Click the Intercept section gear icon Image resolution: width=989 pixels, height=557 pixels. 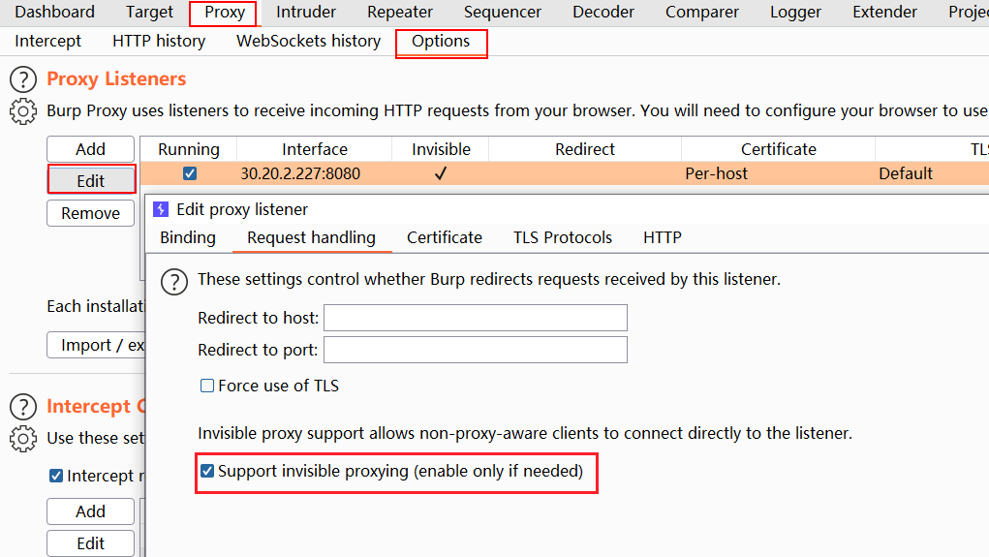(23, 439)
